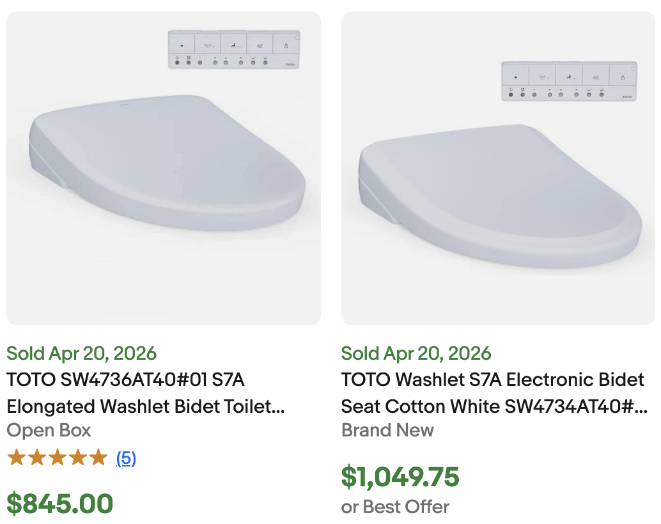Click the third star of the rating

pyautogui.click(x=56, y=458)
